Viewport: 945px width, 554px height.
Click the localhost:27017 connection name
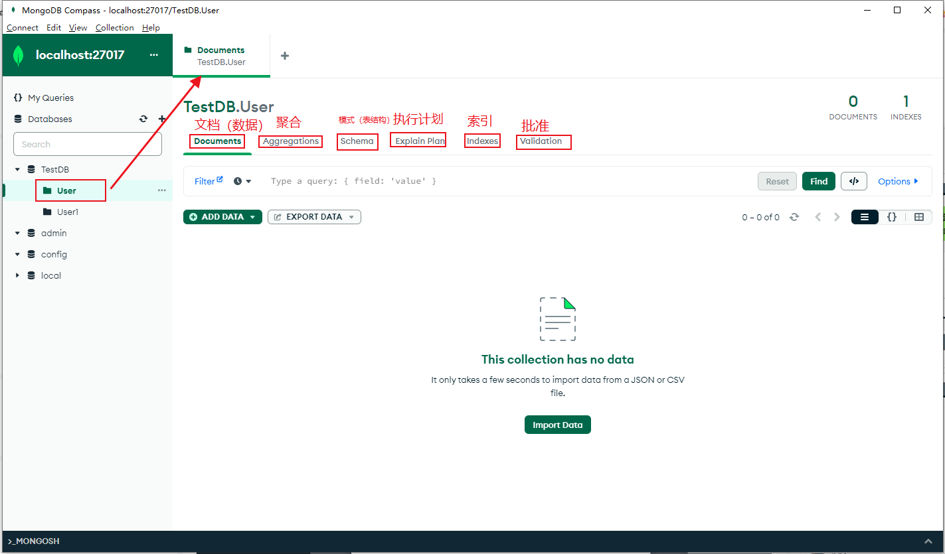80,55
